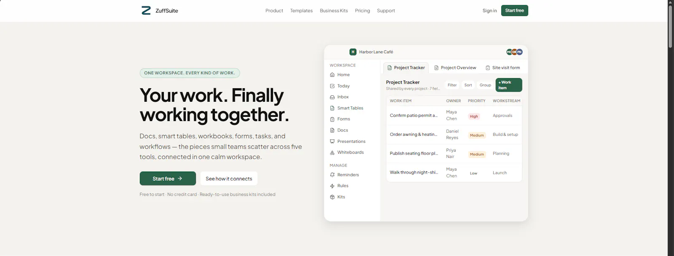Click the Filter button in Project Tracker
Image resolution: width=674 pixels, height=256 pixels.
point(452,85)
